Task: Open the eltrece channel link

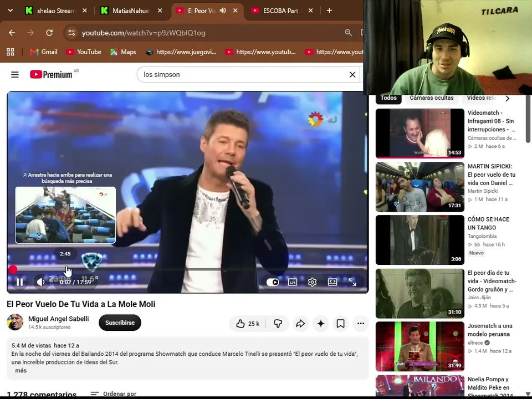Action: [x=475, y=342]
